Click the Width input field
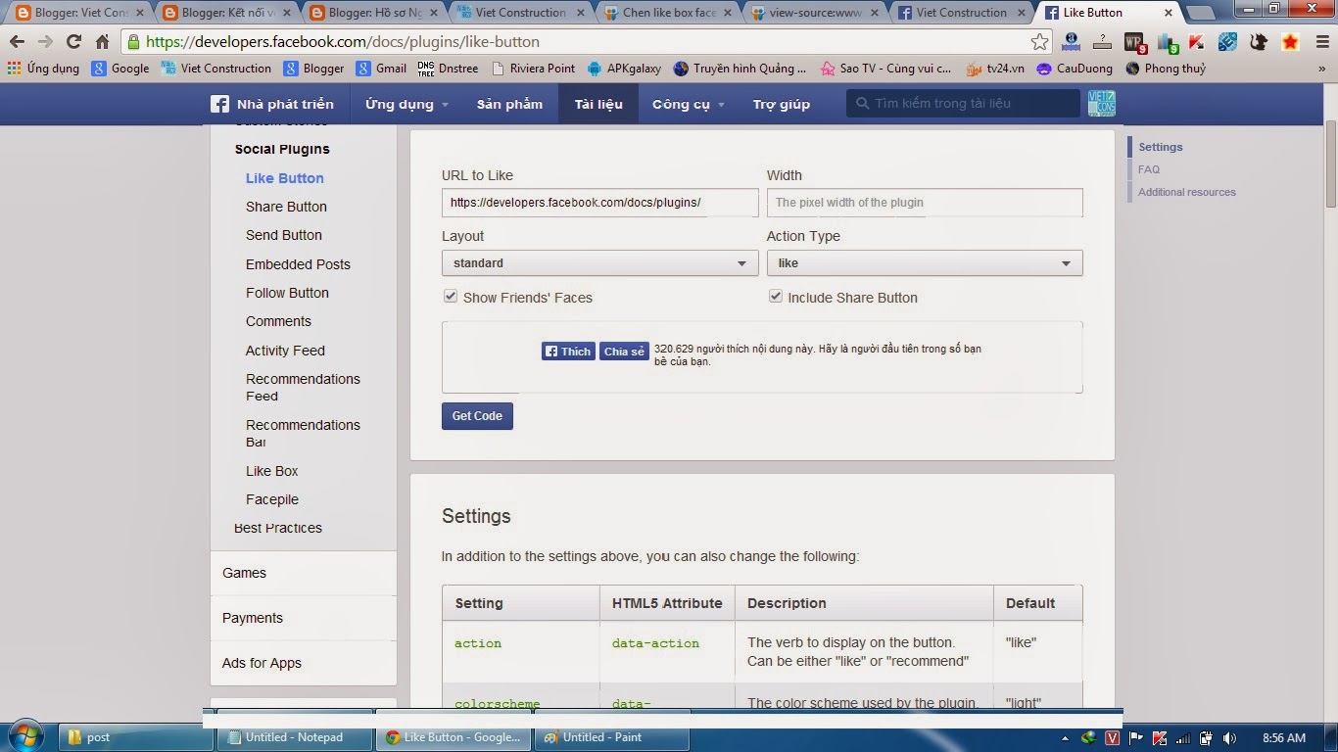The image size is (1338, 752). tap(925, 203)
